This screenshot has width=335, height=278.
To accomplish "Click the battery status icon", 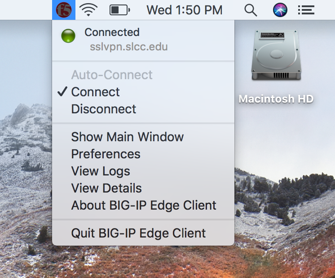I will [120, 10].
